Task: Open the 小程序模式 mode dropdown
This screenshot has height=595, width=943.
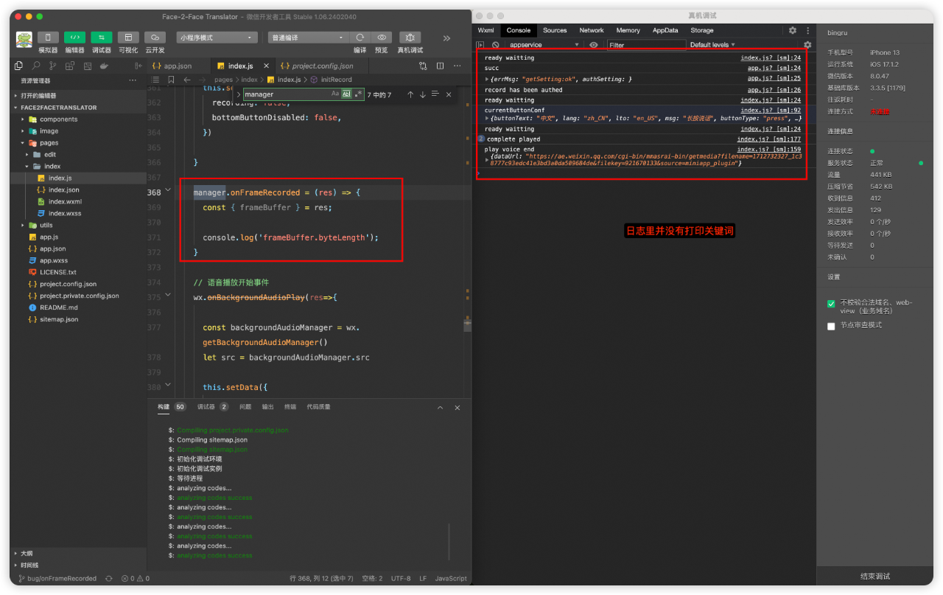Action: [x=217, y=38]
